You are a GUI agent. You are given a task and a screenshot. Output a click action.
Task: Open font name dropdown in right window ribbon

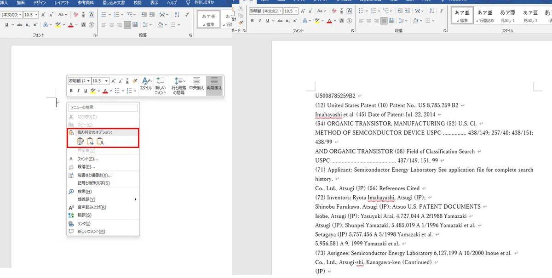pos(281,11)
